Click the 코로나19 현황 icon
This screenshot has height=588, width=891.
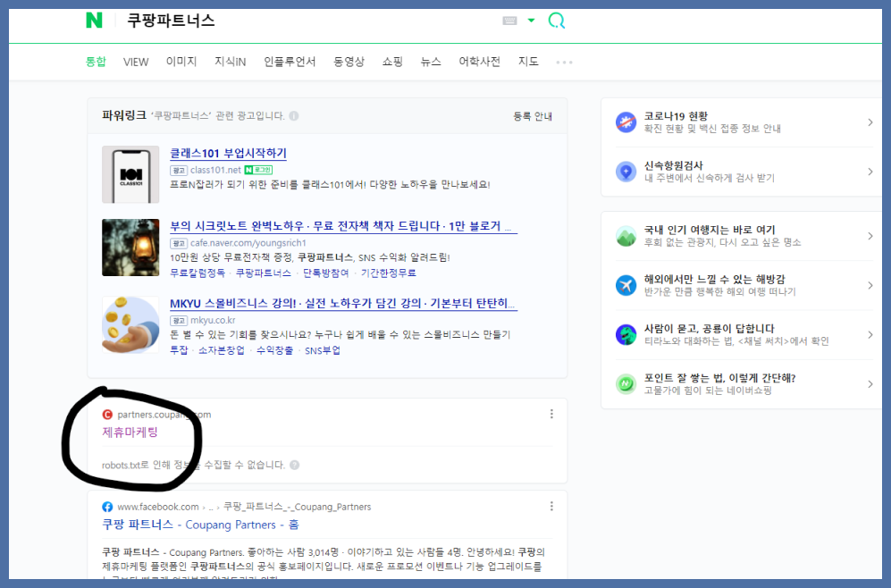click(626, 122)
